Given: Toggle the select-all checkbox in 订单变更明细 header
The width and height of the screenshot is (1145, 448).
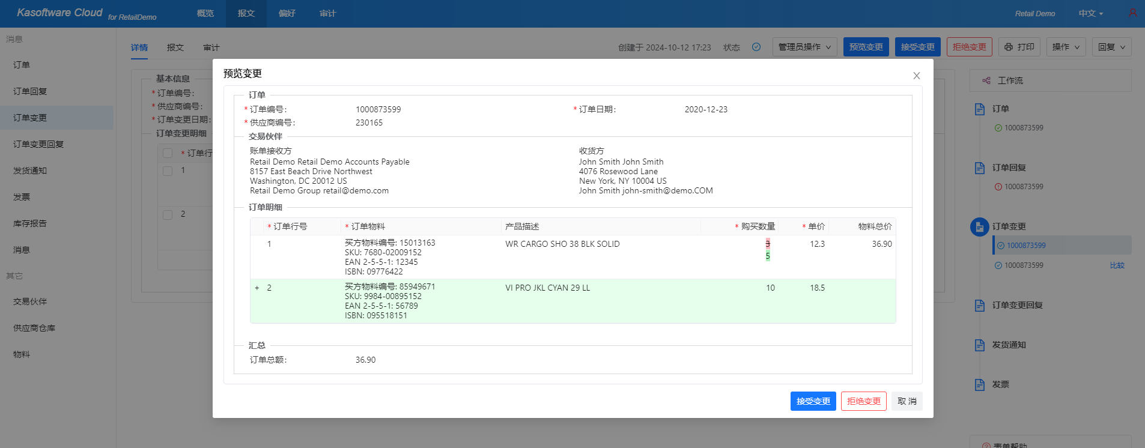Looking at the screenshot, I should click(168, 153).
